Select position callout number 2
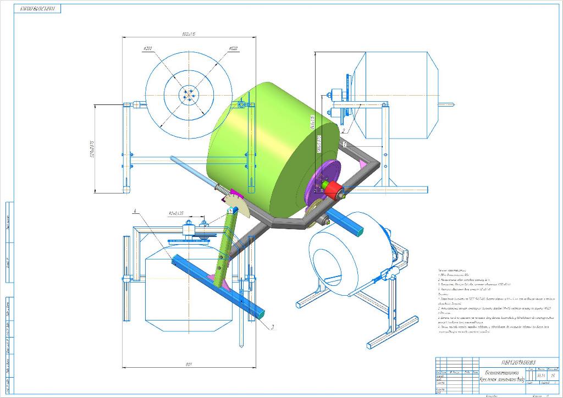Viewport: 563px width, 398px height. point(344,131)
